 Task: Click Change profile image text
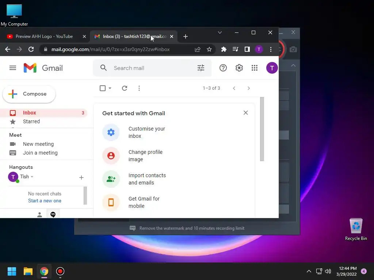point(145,156)
